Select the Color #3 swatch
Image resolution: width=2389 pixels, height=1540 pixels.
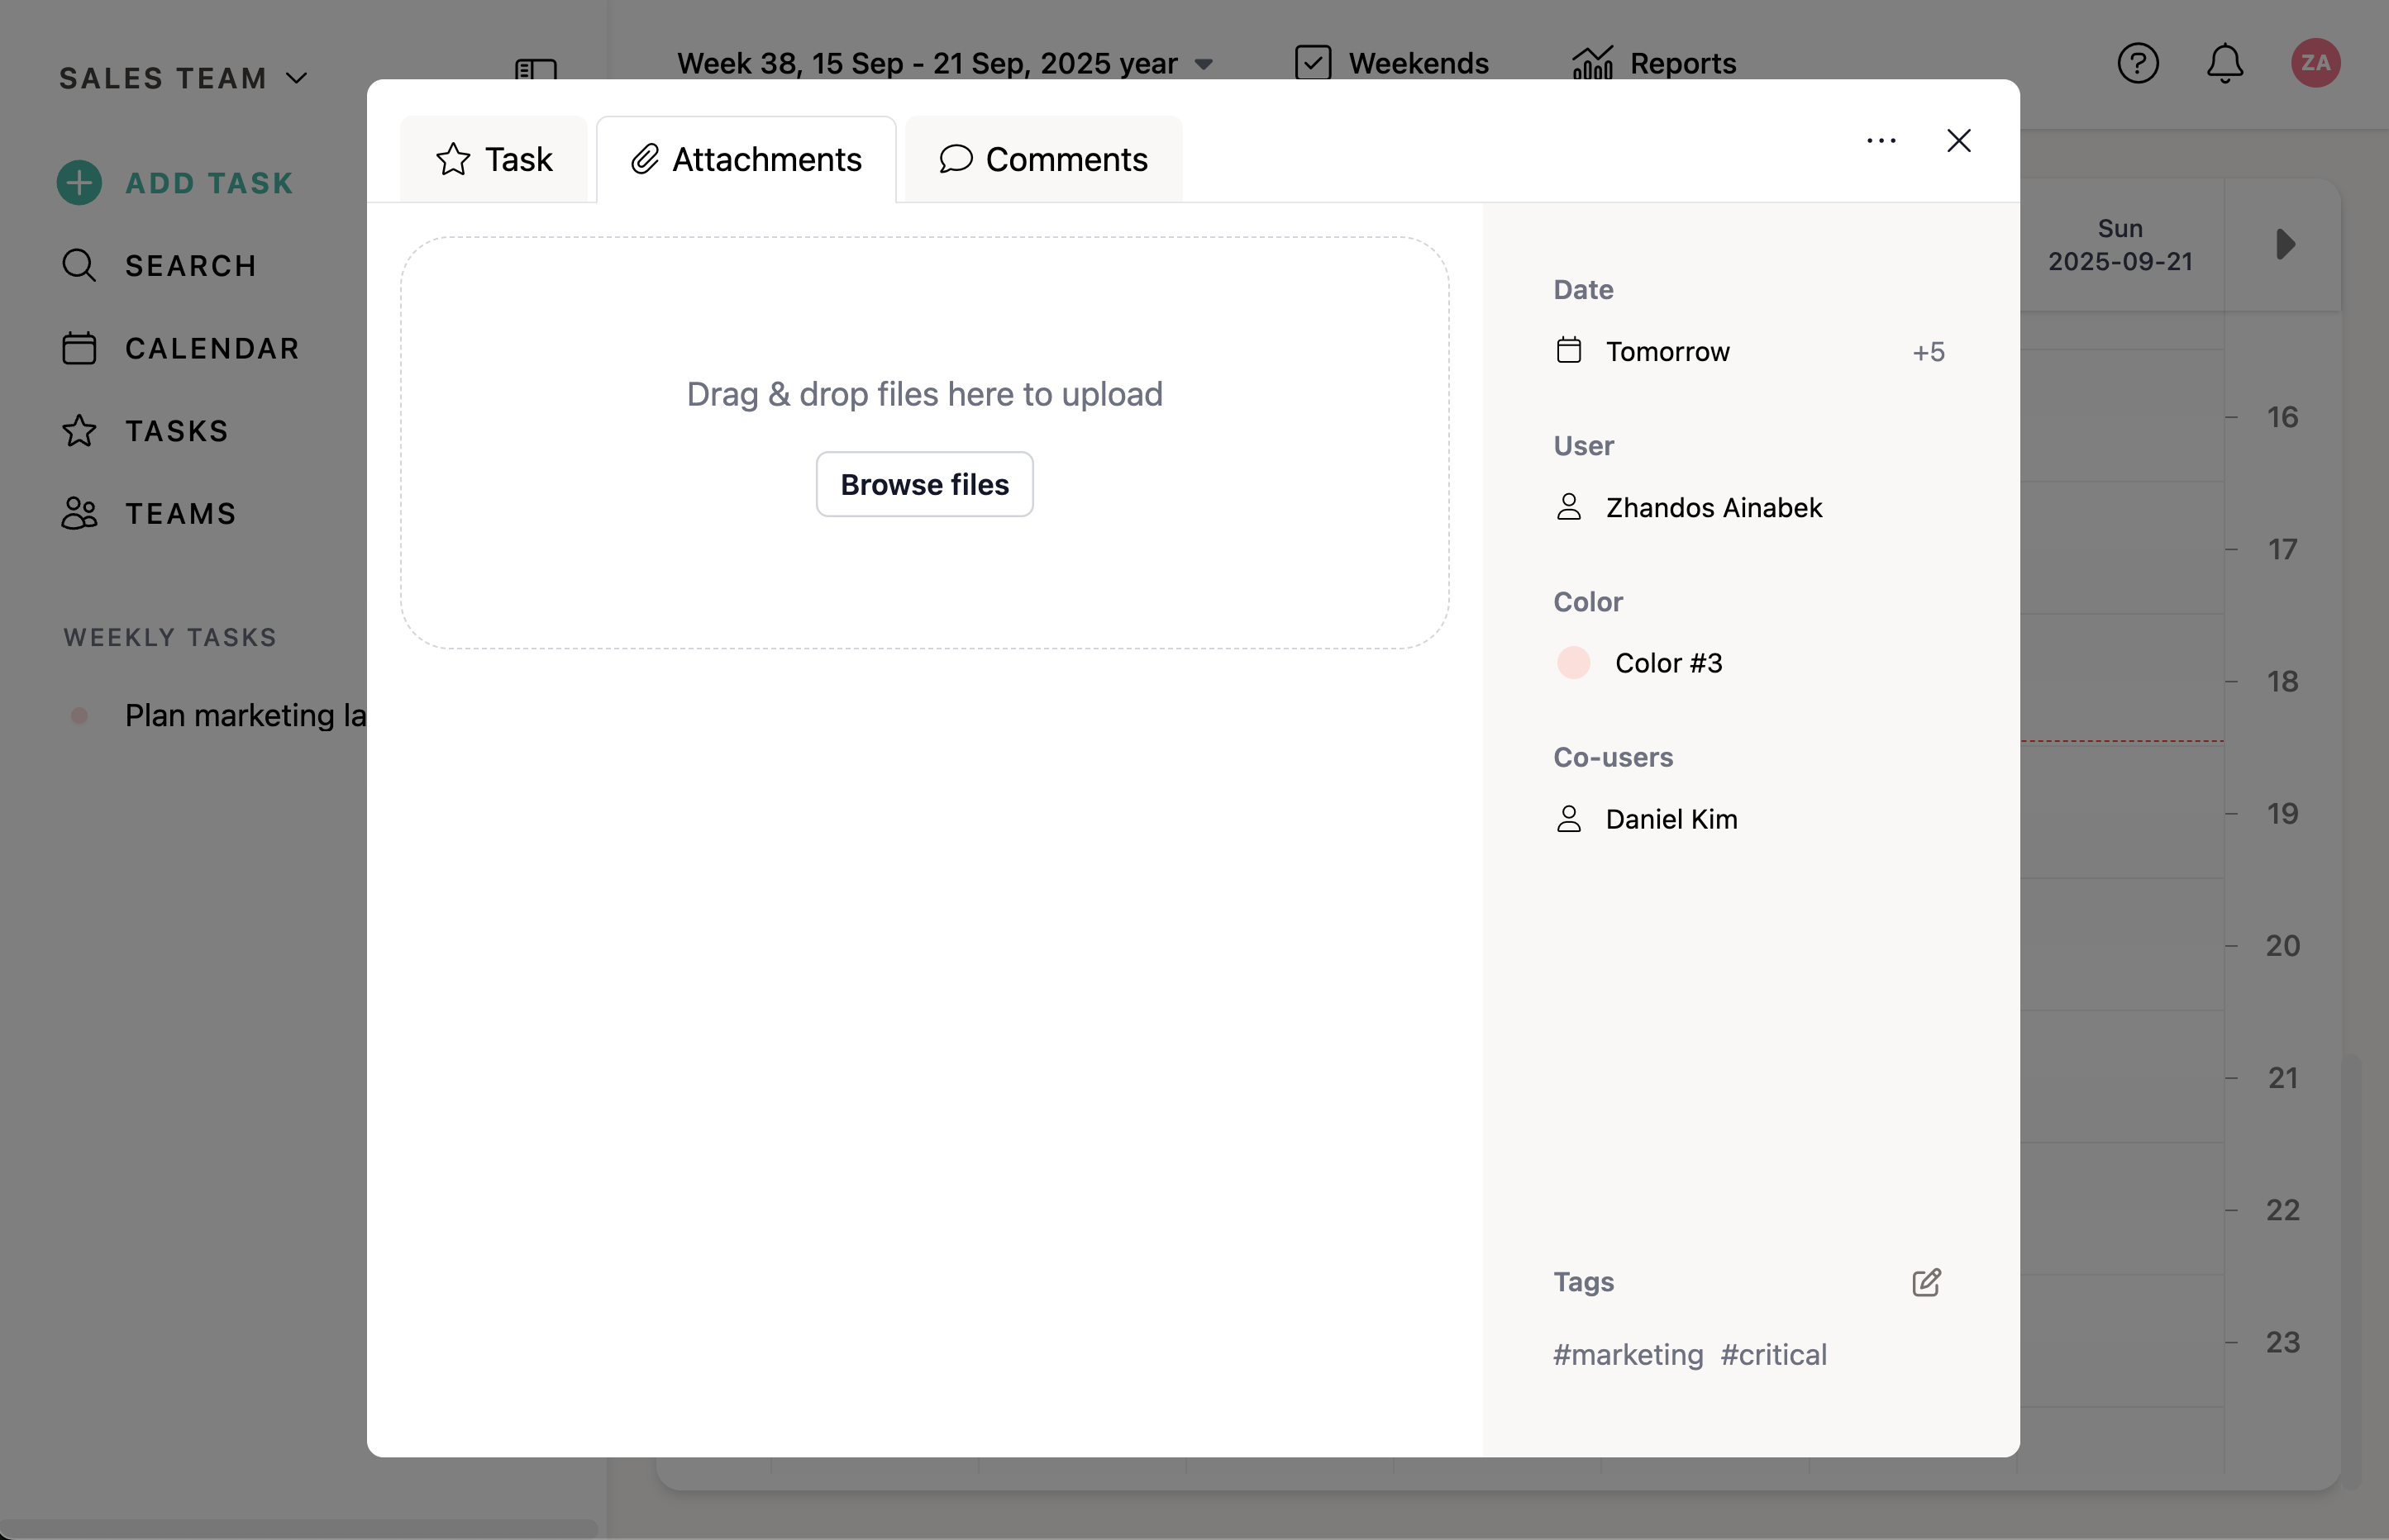[1574, 663]
